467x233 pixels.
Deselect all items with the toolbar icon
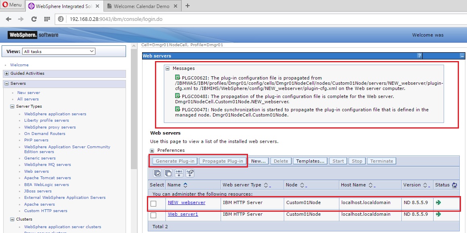click(167, 173)
